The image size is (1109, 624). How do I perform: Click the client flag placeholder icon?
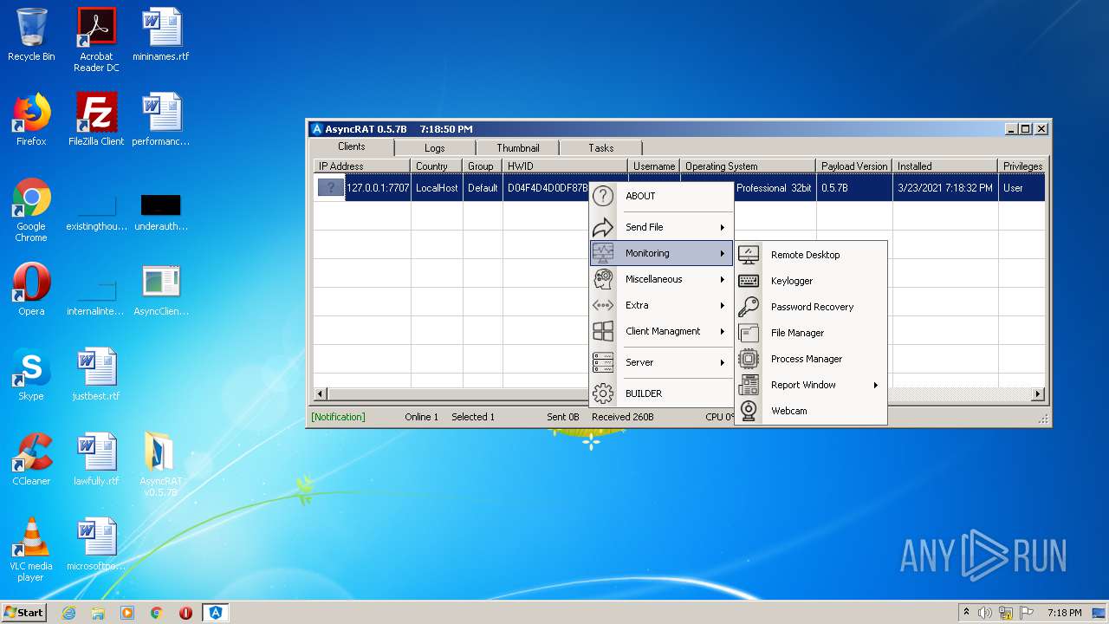[x=331, y=187]
